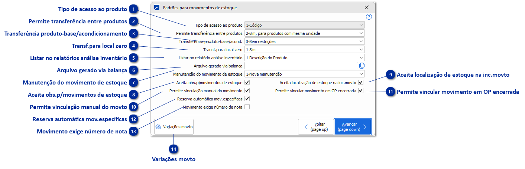525x169 pixels.
Task: Expand Permite transferência entre produtos dropdown
Action: pos(304,33)
